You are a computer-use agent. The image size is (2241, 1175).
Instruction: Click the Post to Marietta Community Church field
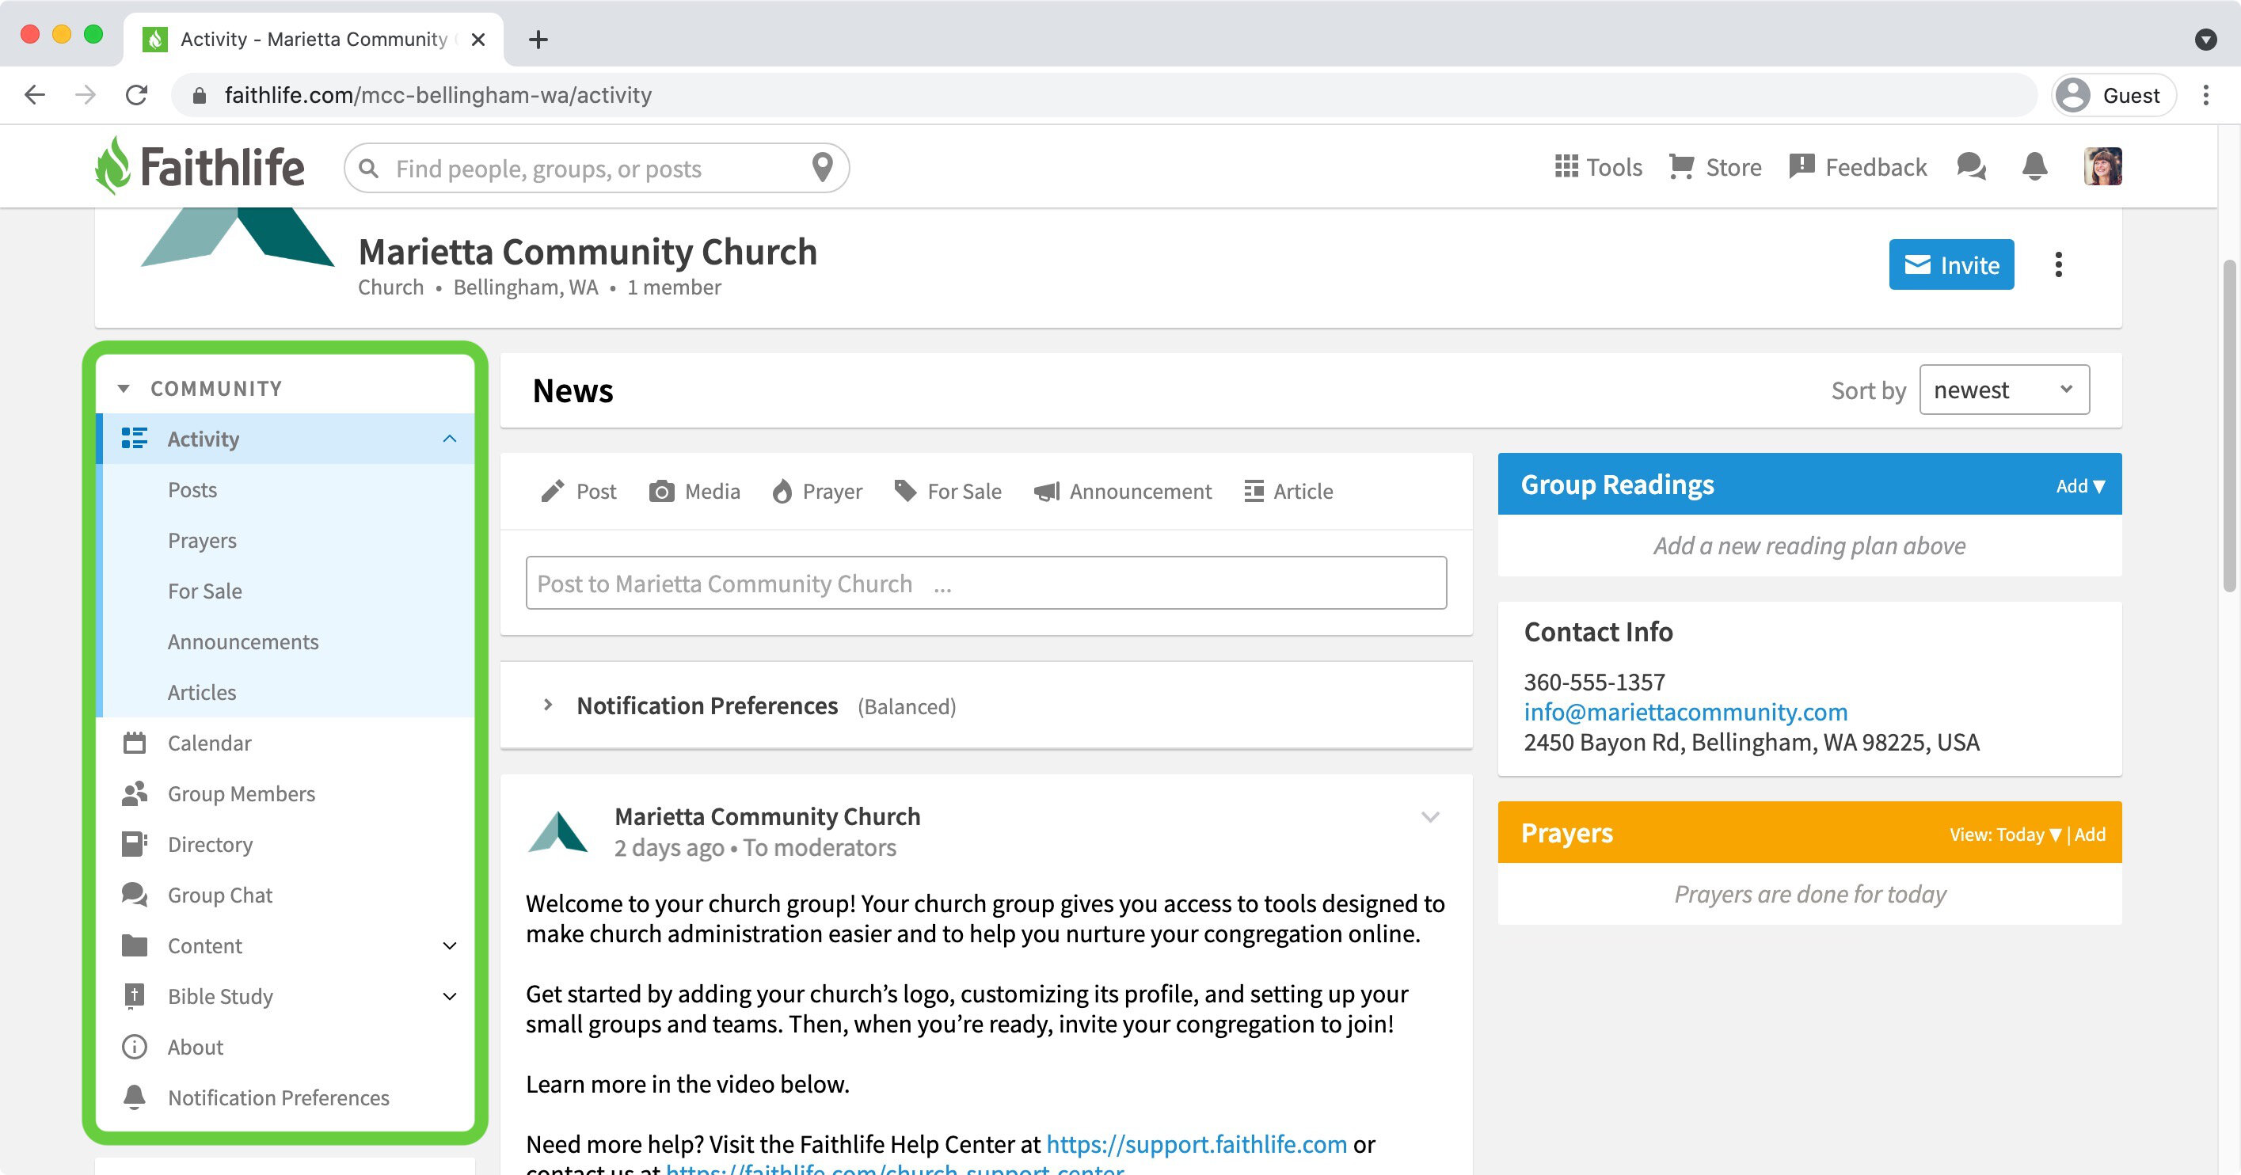point(986,583)
